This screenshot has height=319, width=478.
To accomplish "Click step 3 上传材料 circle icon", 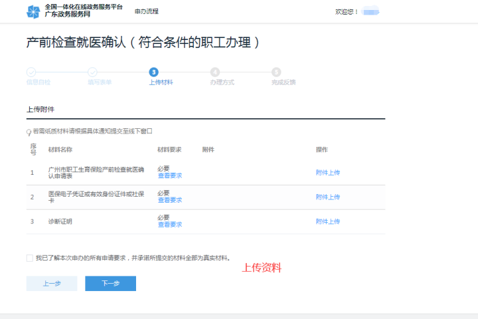I will [154, 72].
